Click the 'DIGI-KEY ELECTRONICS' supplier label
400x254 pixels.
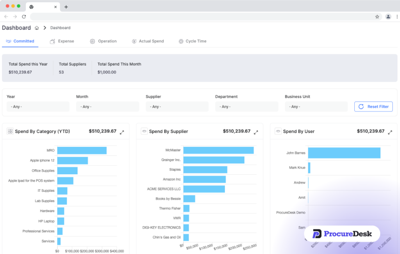tap(161, 227)
